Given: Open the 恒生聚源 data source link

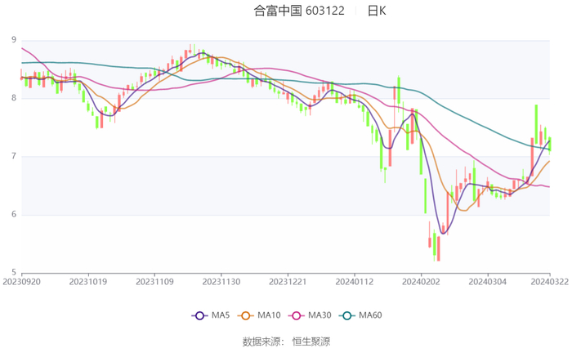Looking at the screenshot, I should tap(311, 341).
